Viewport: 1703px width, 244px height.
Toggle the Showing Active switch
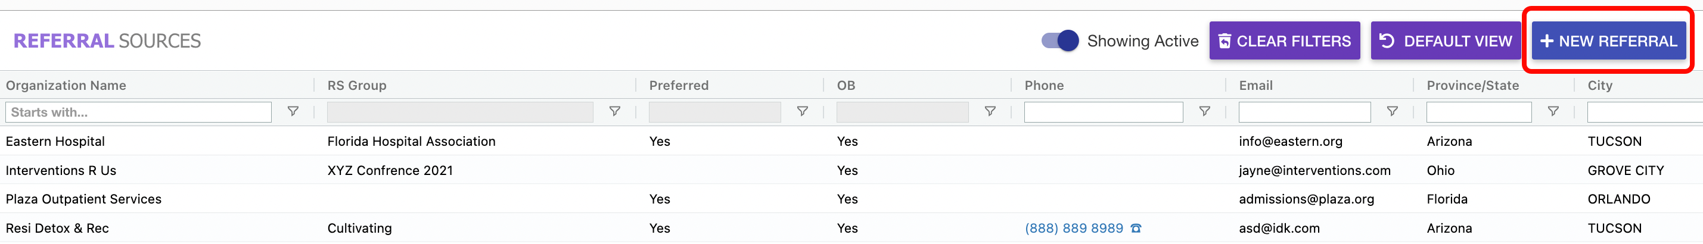coord(1059,41)
